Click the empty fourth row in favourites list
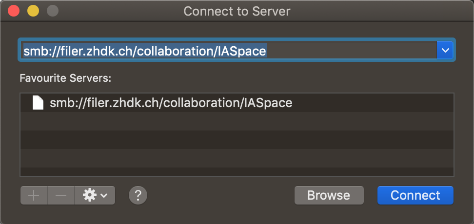The height and width of the screenshot is (224, 474). (237, 158)
